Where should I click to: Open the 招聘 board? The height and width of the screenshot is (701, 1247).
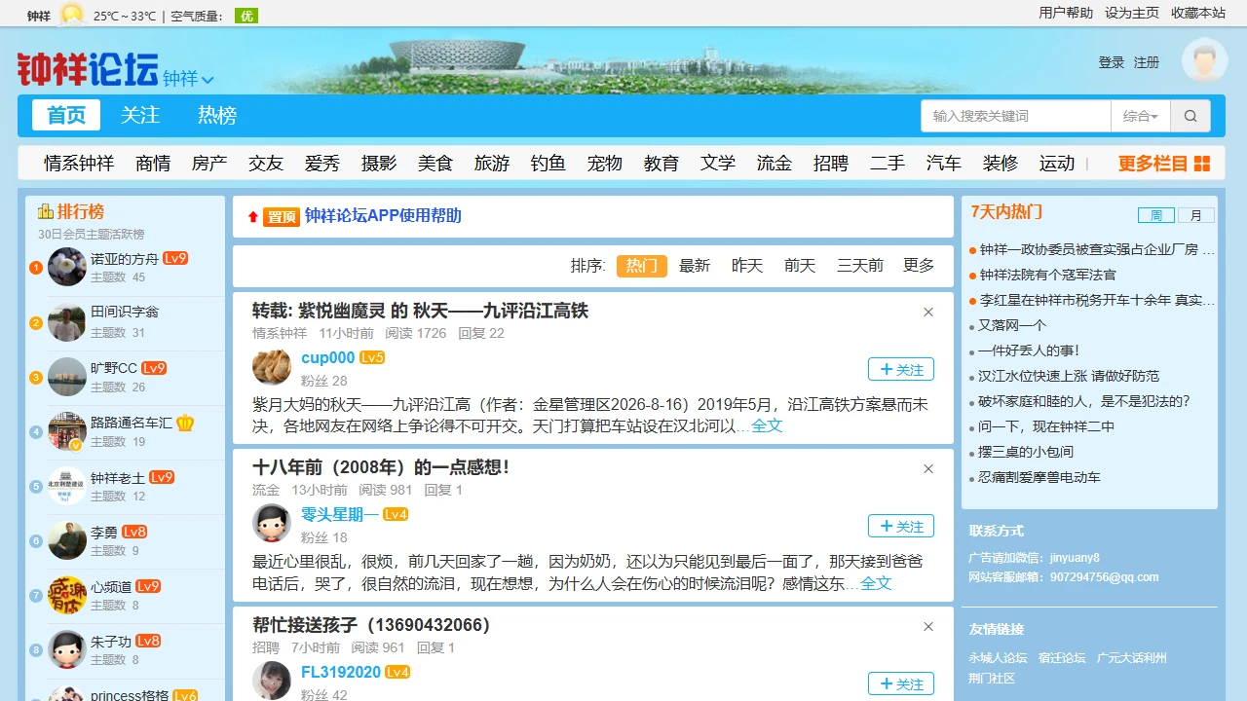tap(831, 164)
